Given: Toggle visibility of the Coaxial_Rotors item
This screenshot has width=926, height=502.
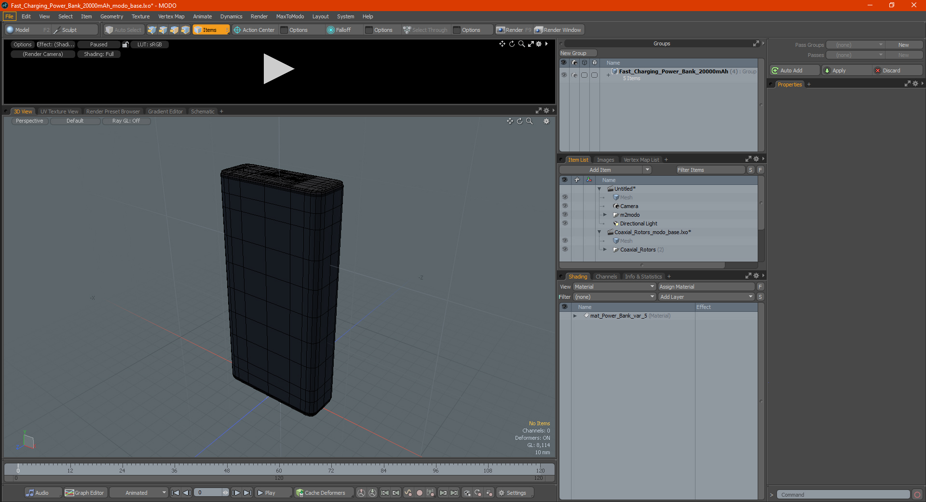Looking at the screenshot, I should coord(565,250).
